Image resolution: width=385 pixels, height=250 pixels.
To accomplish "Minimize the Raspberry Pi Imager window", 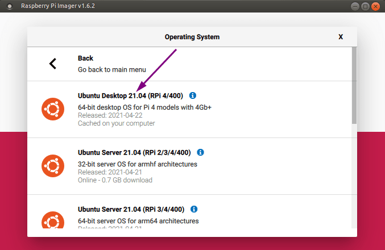I will click(355, 6).
